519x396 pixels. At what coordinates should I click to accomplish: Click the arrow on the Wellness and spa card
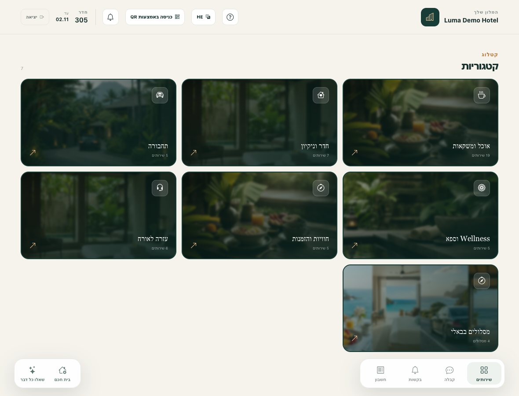pos(355,246)
